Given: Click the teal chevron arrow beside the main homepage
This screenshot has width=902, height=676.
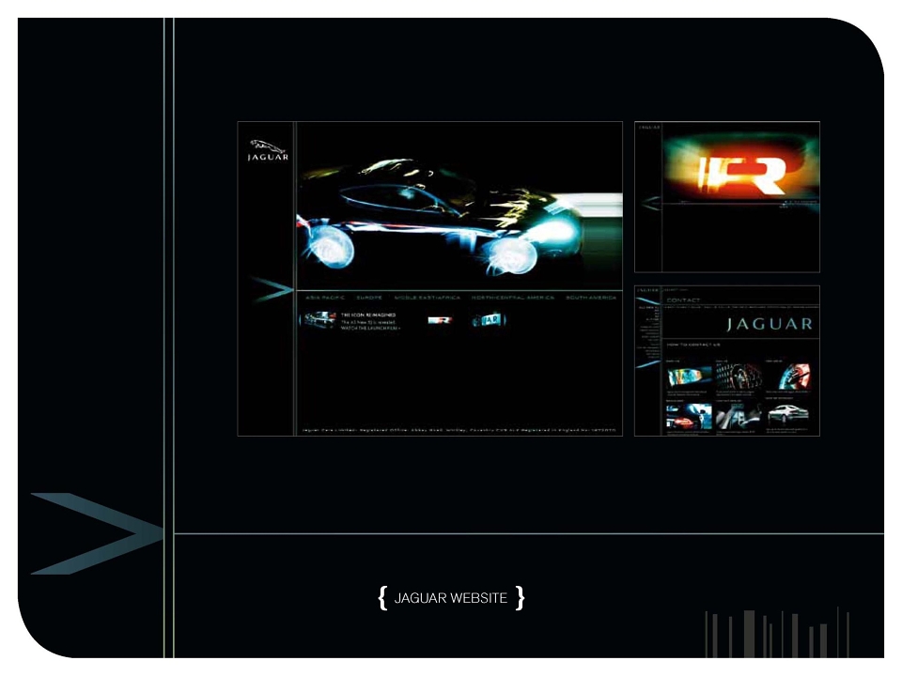Looking at the screenshot, I should click(x=272, y=289).
